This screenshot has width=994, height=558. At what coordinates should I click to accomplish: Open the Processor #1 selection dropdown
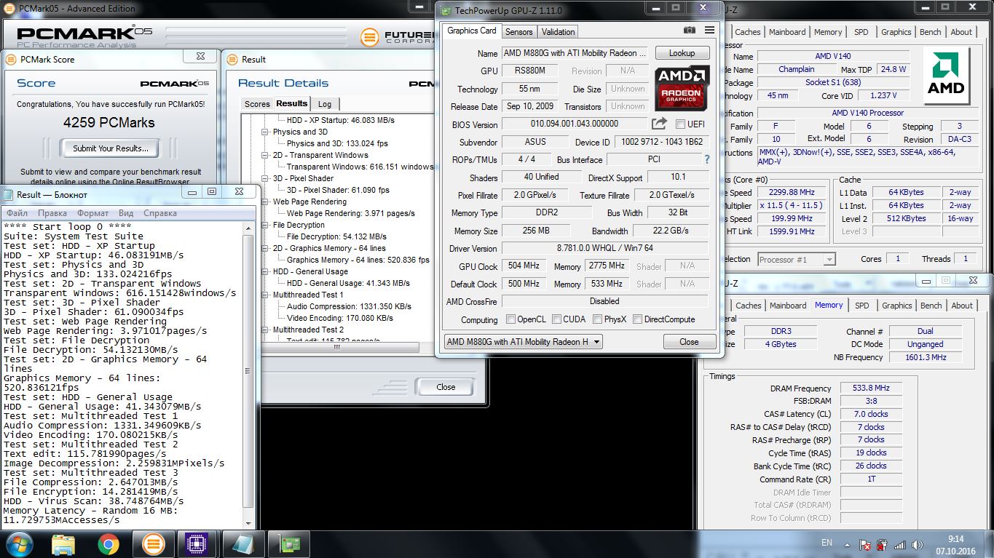point(796,259)
